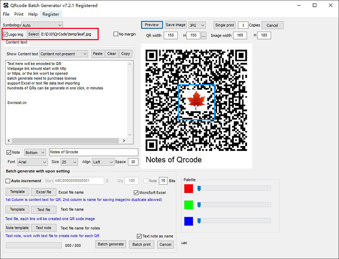Click the Image width field
The width and height of the screenshot is (339, 259).
tap(240, 35)
